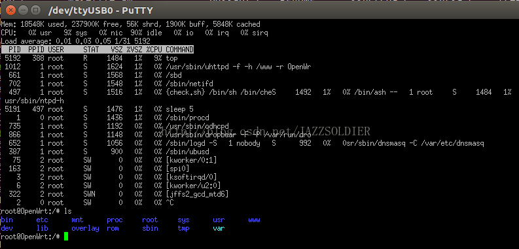Click the '[ksoftirqd/0]' process
This screenshot has height=249, width=519.
pyautogui.click(x=191, y=177)
